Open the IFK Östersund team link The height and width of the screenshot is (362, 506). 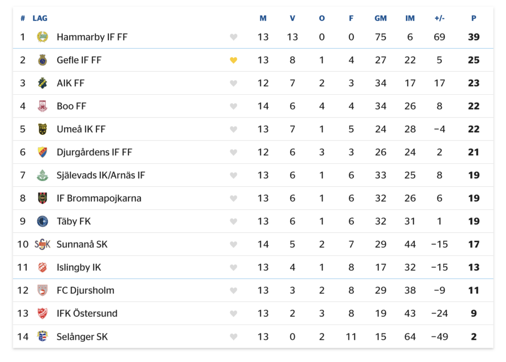point(87,313)
